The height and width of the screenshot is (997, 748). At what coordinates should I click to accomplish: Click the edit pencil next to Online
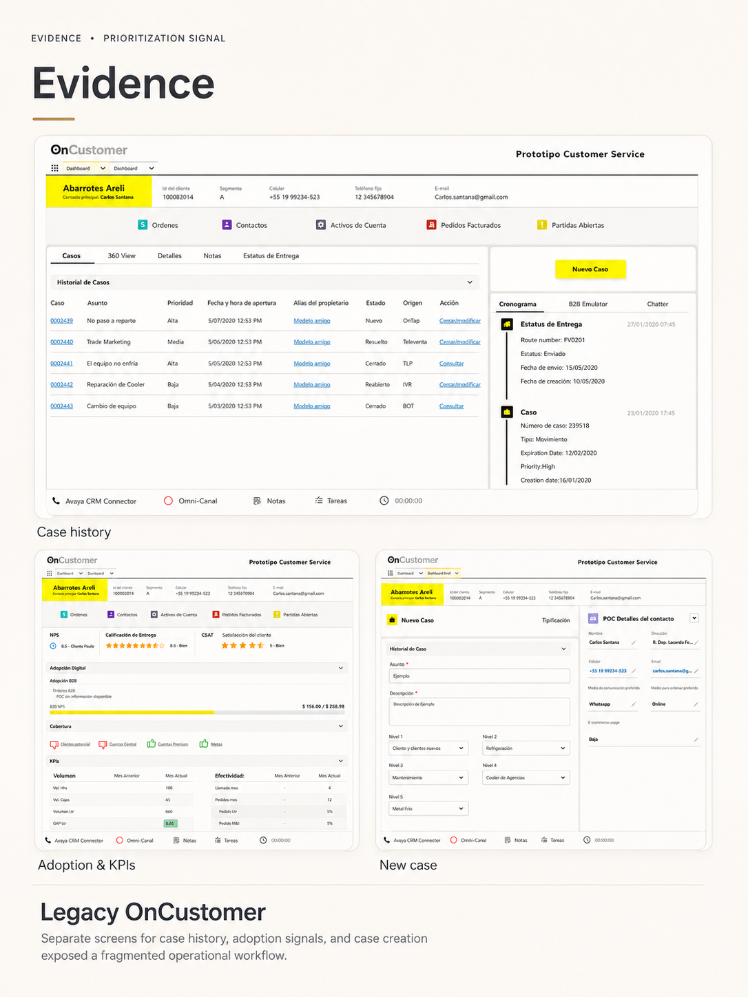pyautogui.click(x=696, y=704)
